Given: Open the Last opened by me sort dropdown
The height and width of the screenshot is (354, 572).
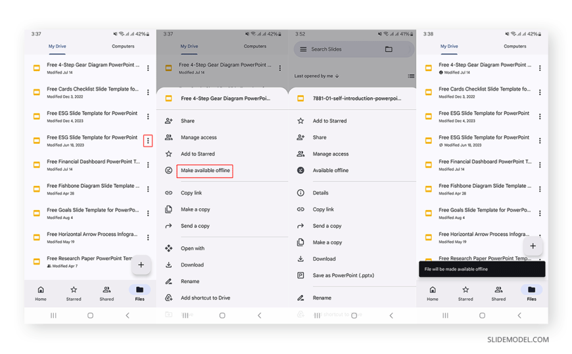Looking at the screenshot, I should (317, 76).
